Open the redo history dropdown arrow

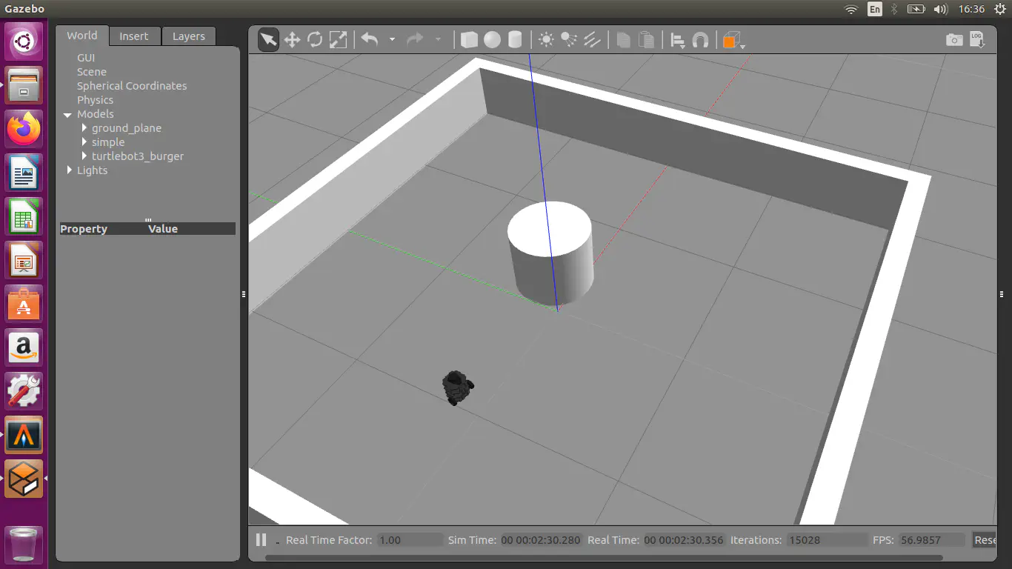(438, 40)
